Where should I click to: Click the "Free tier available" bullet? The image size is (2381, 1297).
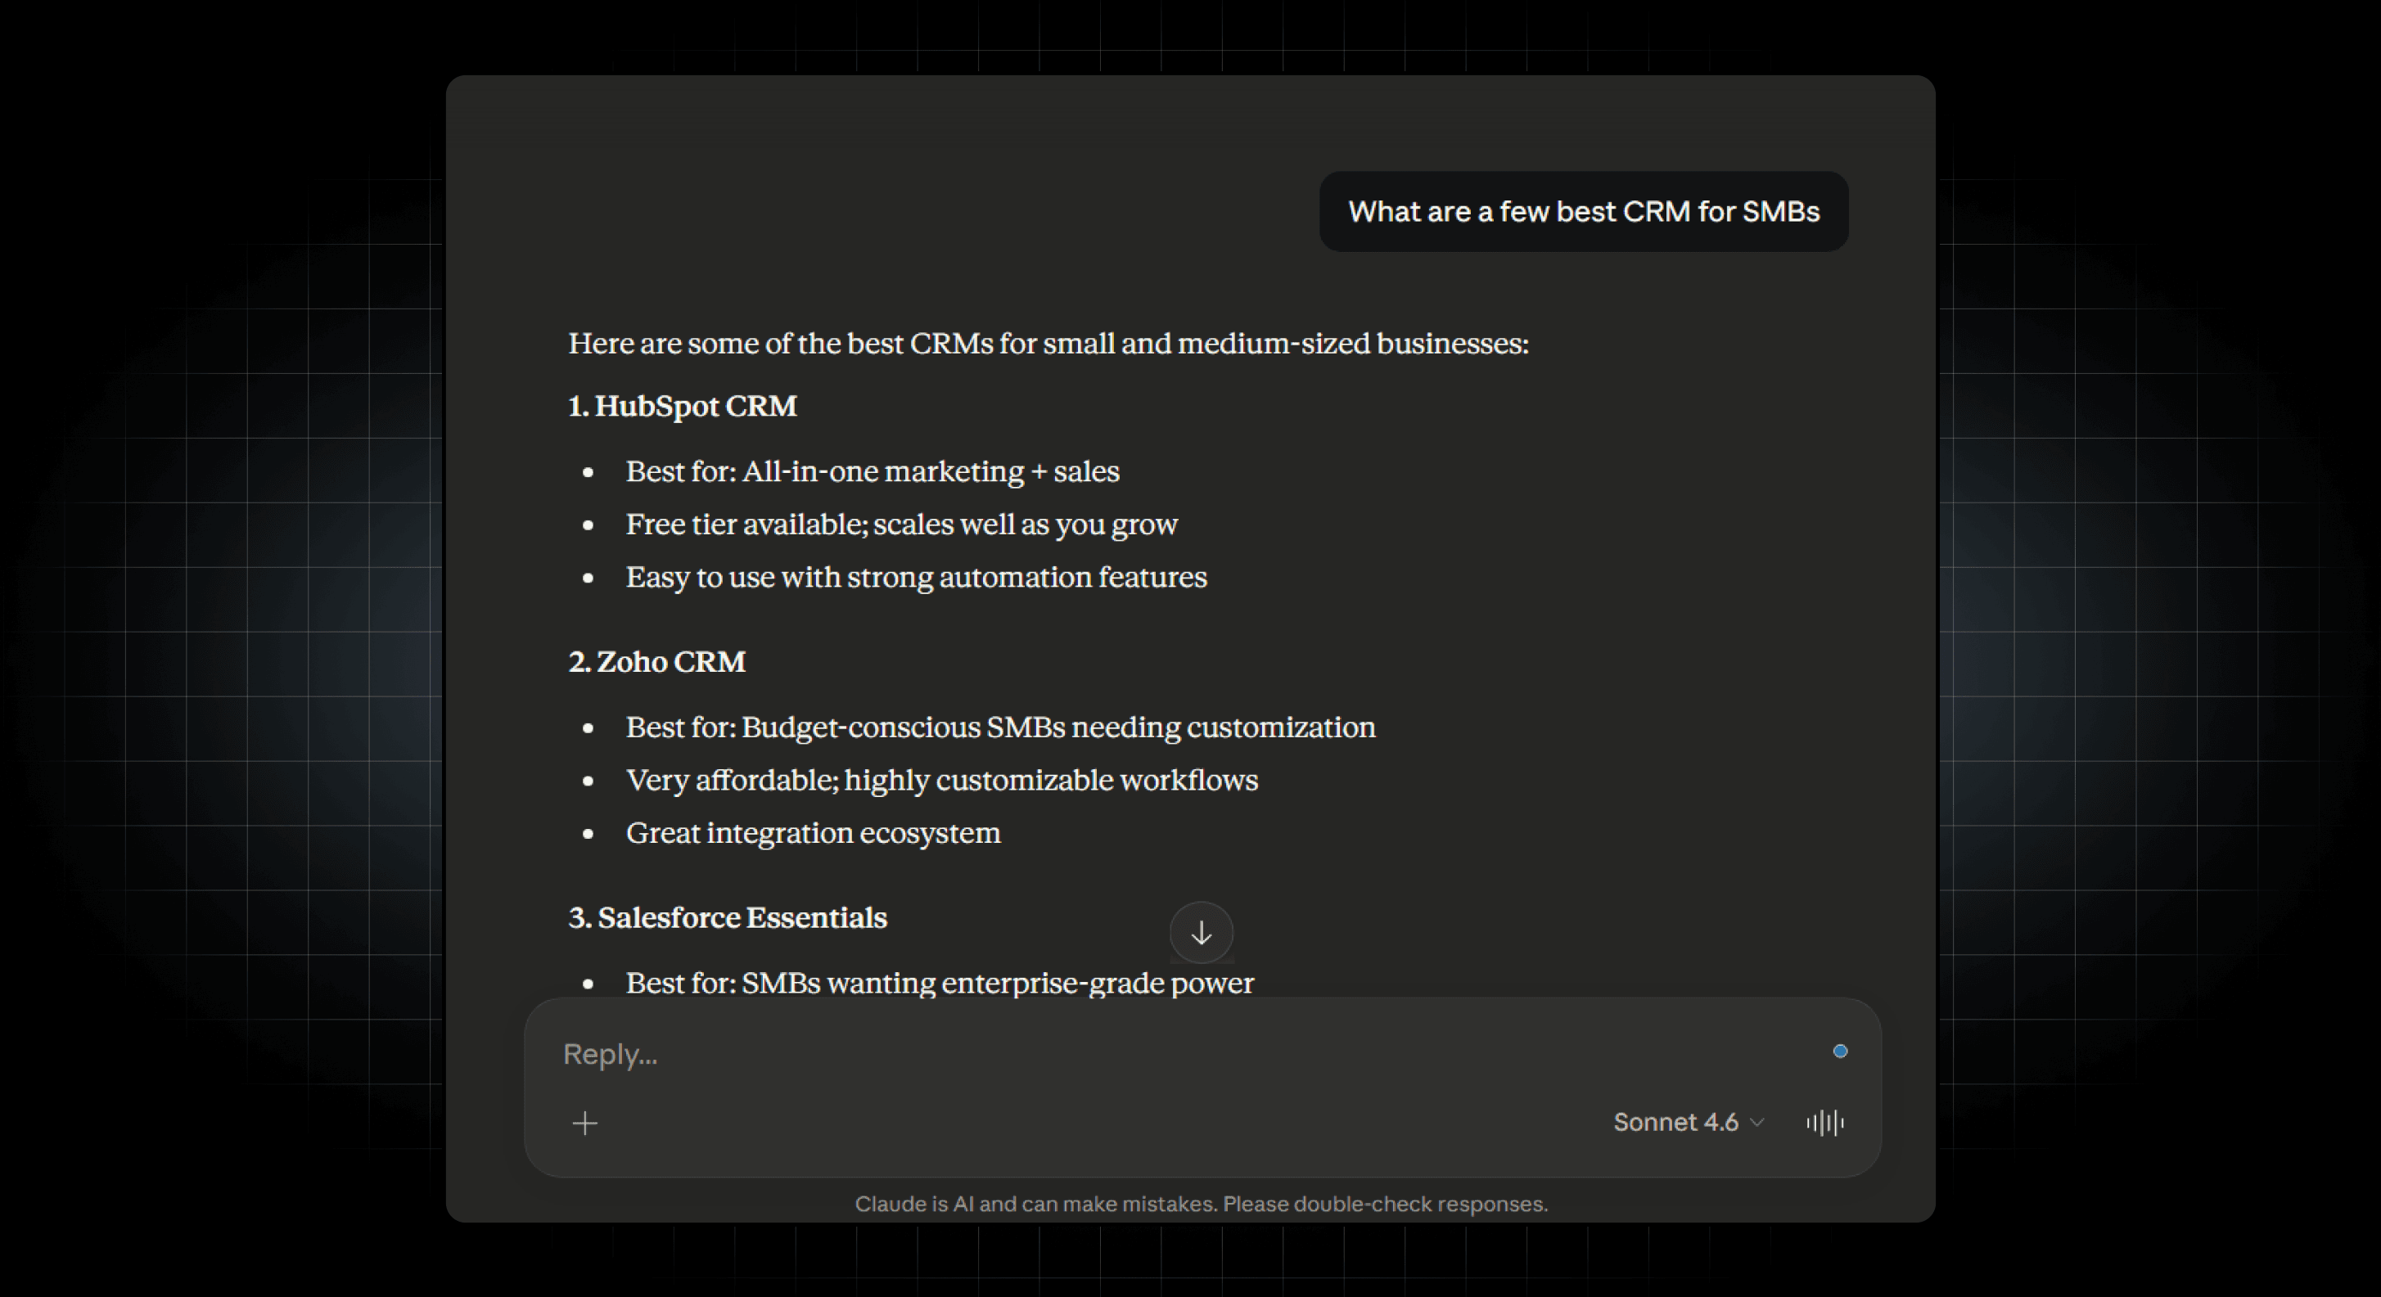(901, 525)
